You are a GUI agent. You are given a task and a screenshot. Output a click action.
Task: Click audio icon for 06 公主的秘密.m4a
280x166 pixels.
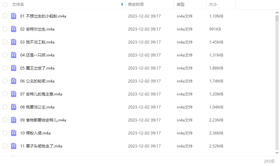pos(14,81)
